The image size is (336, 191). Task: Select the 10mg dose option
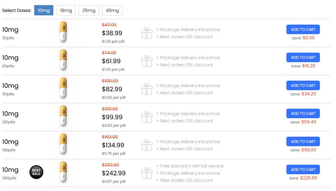[x=44, y=10]
